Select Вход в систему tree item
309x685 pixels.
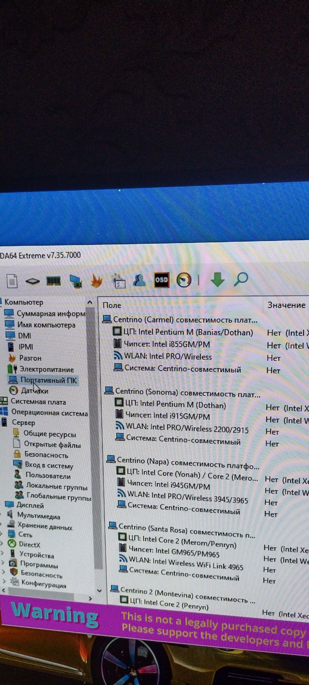pyautogui.click(x=49, y=465)
